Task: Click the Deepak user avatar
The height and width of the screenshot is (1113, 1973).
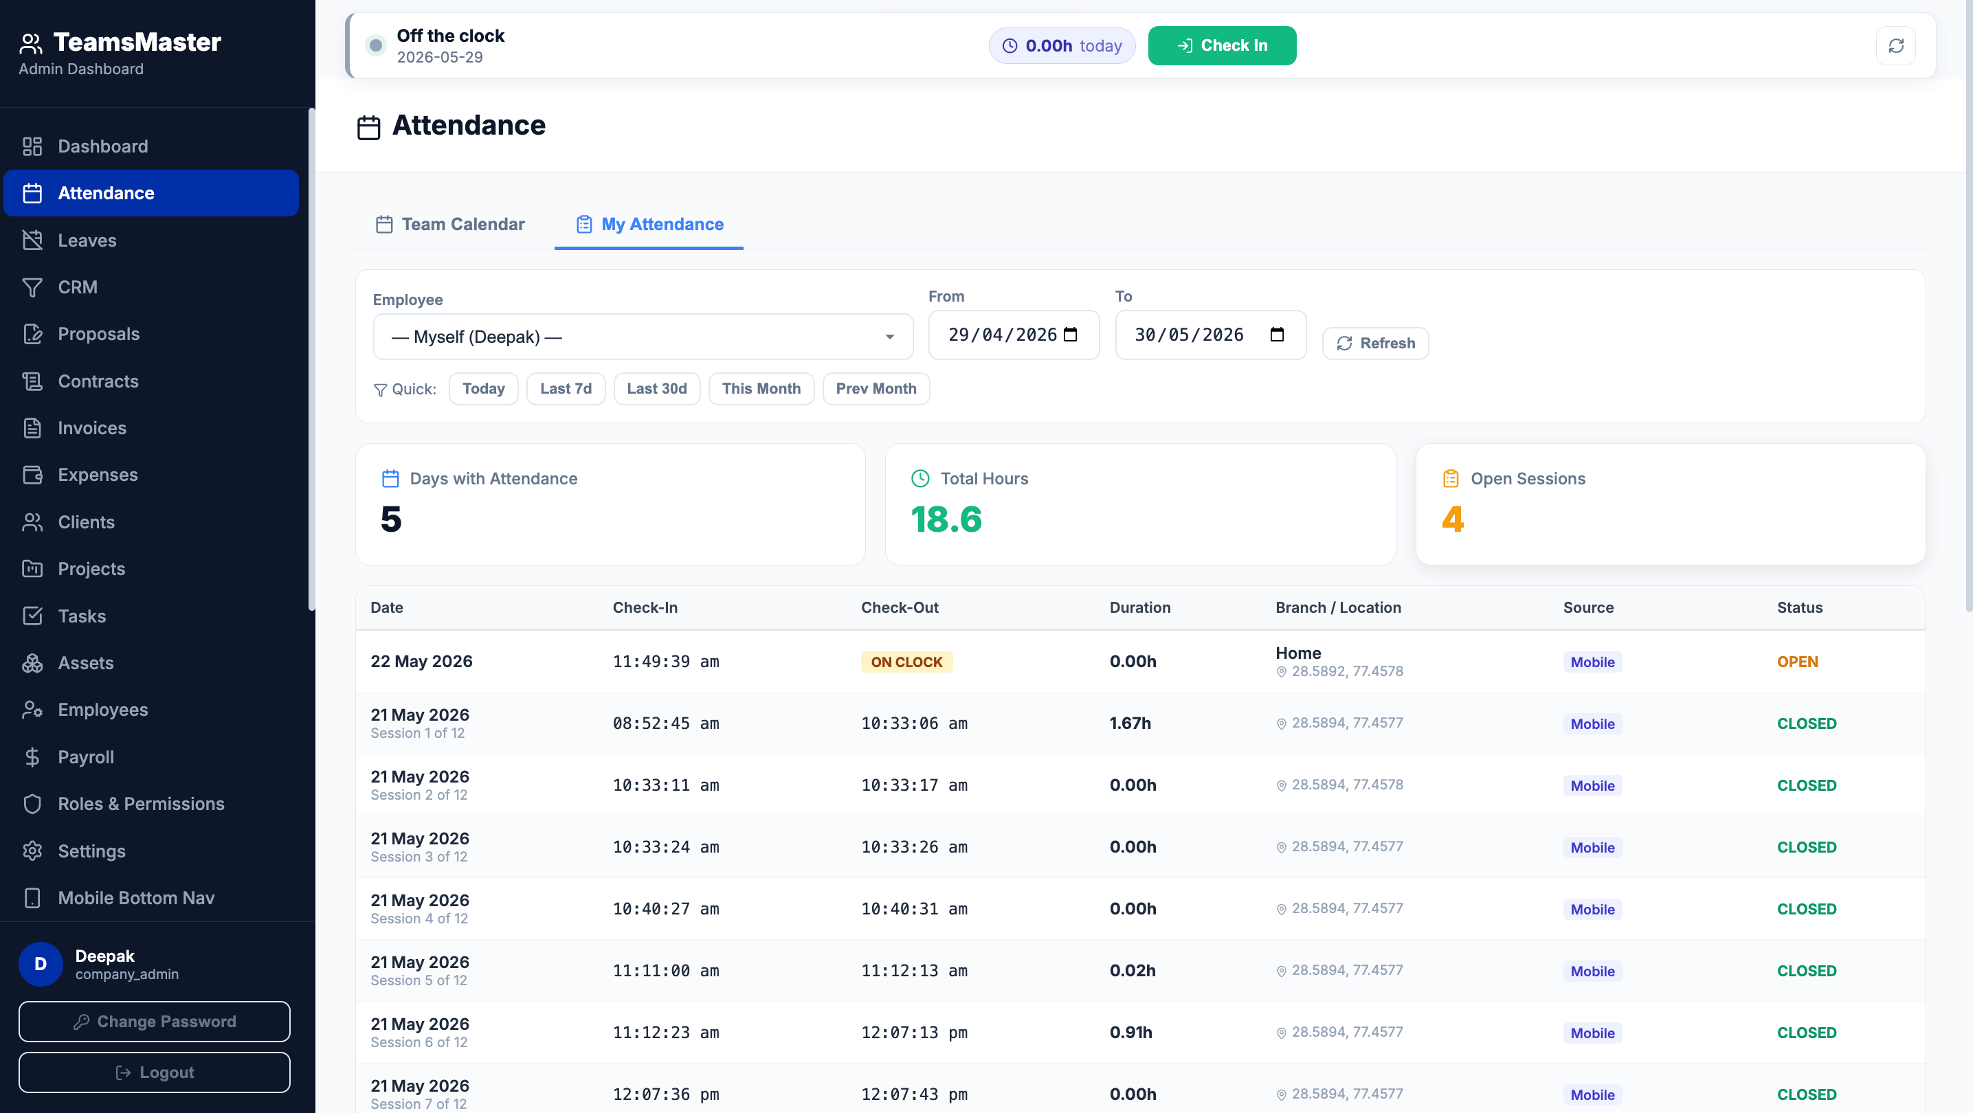Action: tap(41, 964)
